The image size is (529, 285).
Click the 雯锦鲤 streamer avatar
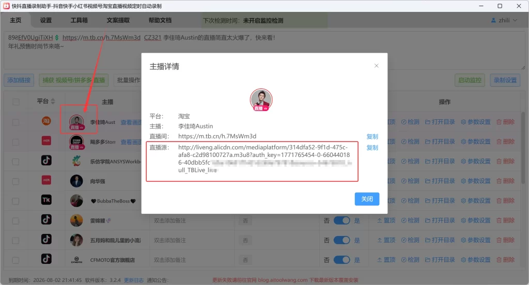76,220
